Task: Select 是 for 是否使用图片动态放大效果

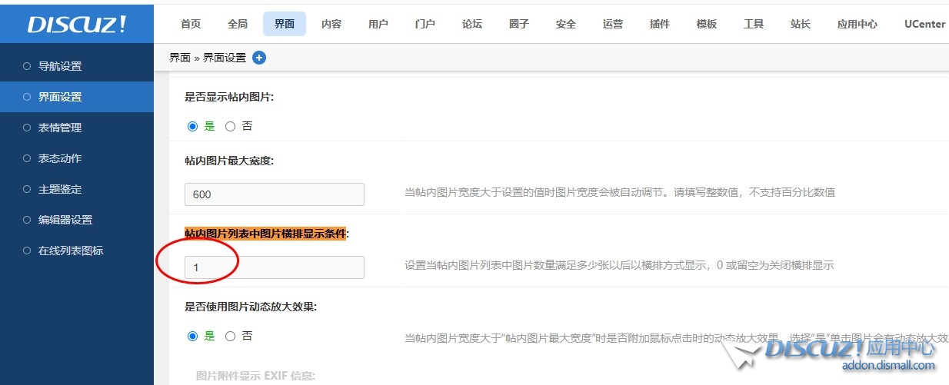Action: [193, 336]
